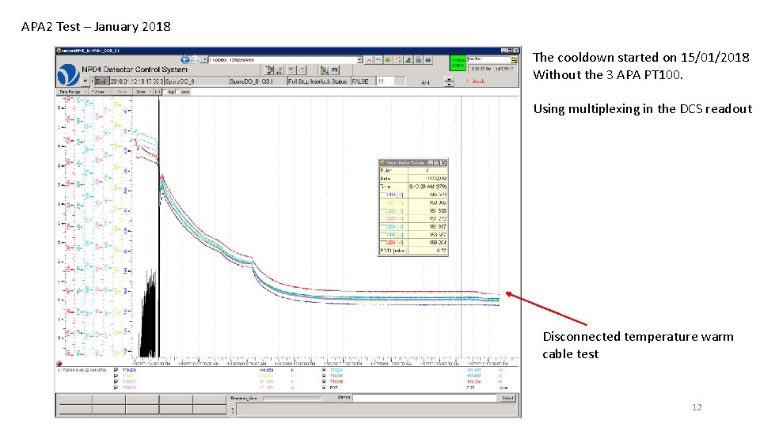The height and width of the screenshot is (427, 760).
Task: Click the vertical trend ruler line on chart
Action: (461, 228)
